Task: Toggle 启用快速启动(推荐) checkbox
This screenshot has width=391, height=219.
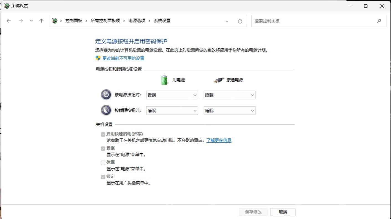Action: [x=103, y=134]
